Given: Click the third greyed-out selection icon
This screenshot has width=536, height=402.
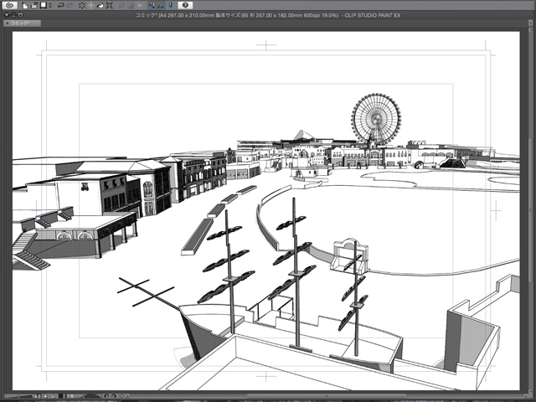Looking at the screenshot, I should pos(140,5).
